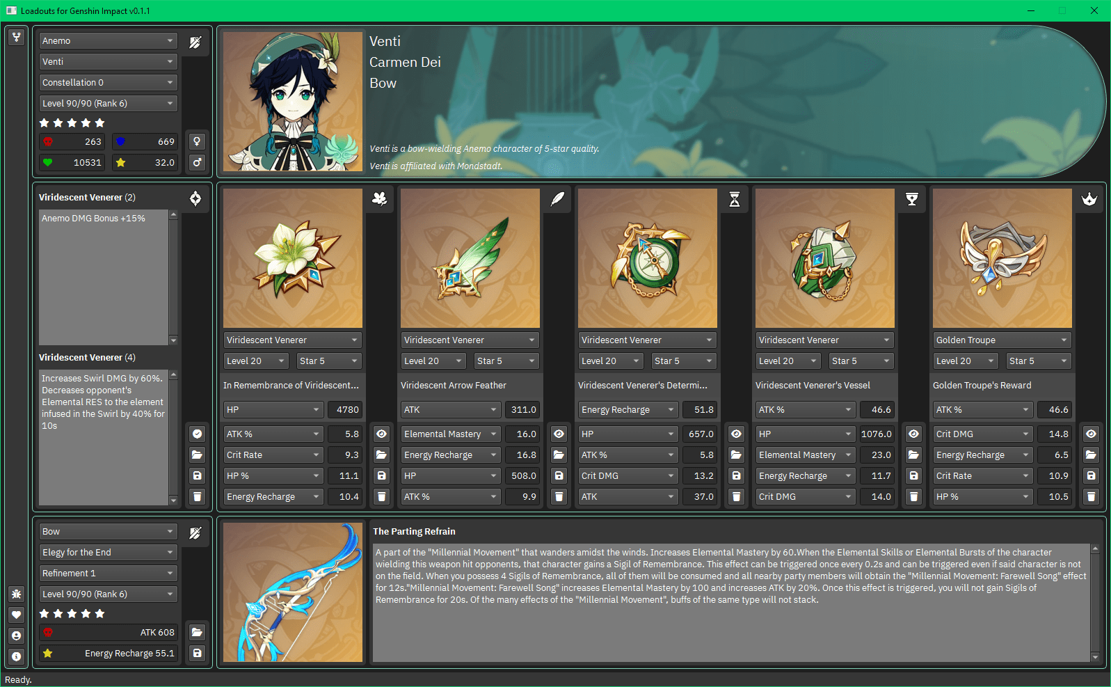Click the pencil edit icon beside Bow
The height and width of the screenshot is (687, 1111).
(x=195, y=533)
